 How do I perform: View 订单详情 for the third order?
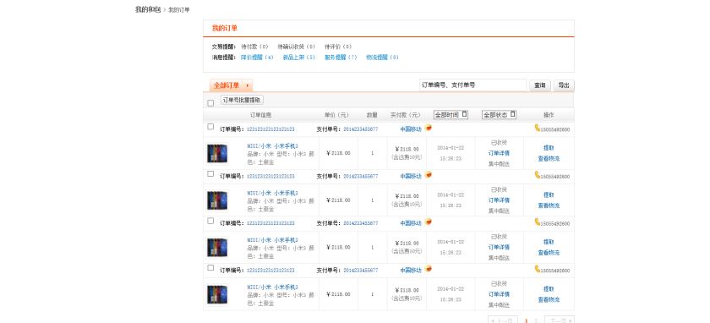tap(499, 248)
